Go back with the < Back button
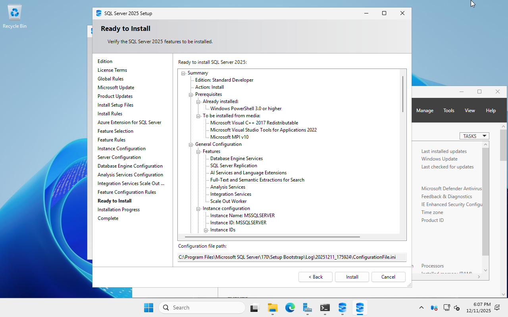This screenshot has height=317, width=508. click(316, 277)
